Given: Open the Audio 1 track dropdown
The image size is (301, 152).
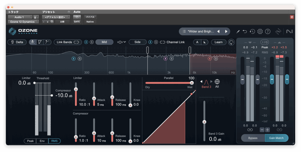Looking at the screenshot, I should point(20,17).
